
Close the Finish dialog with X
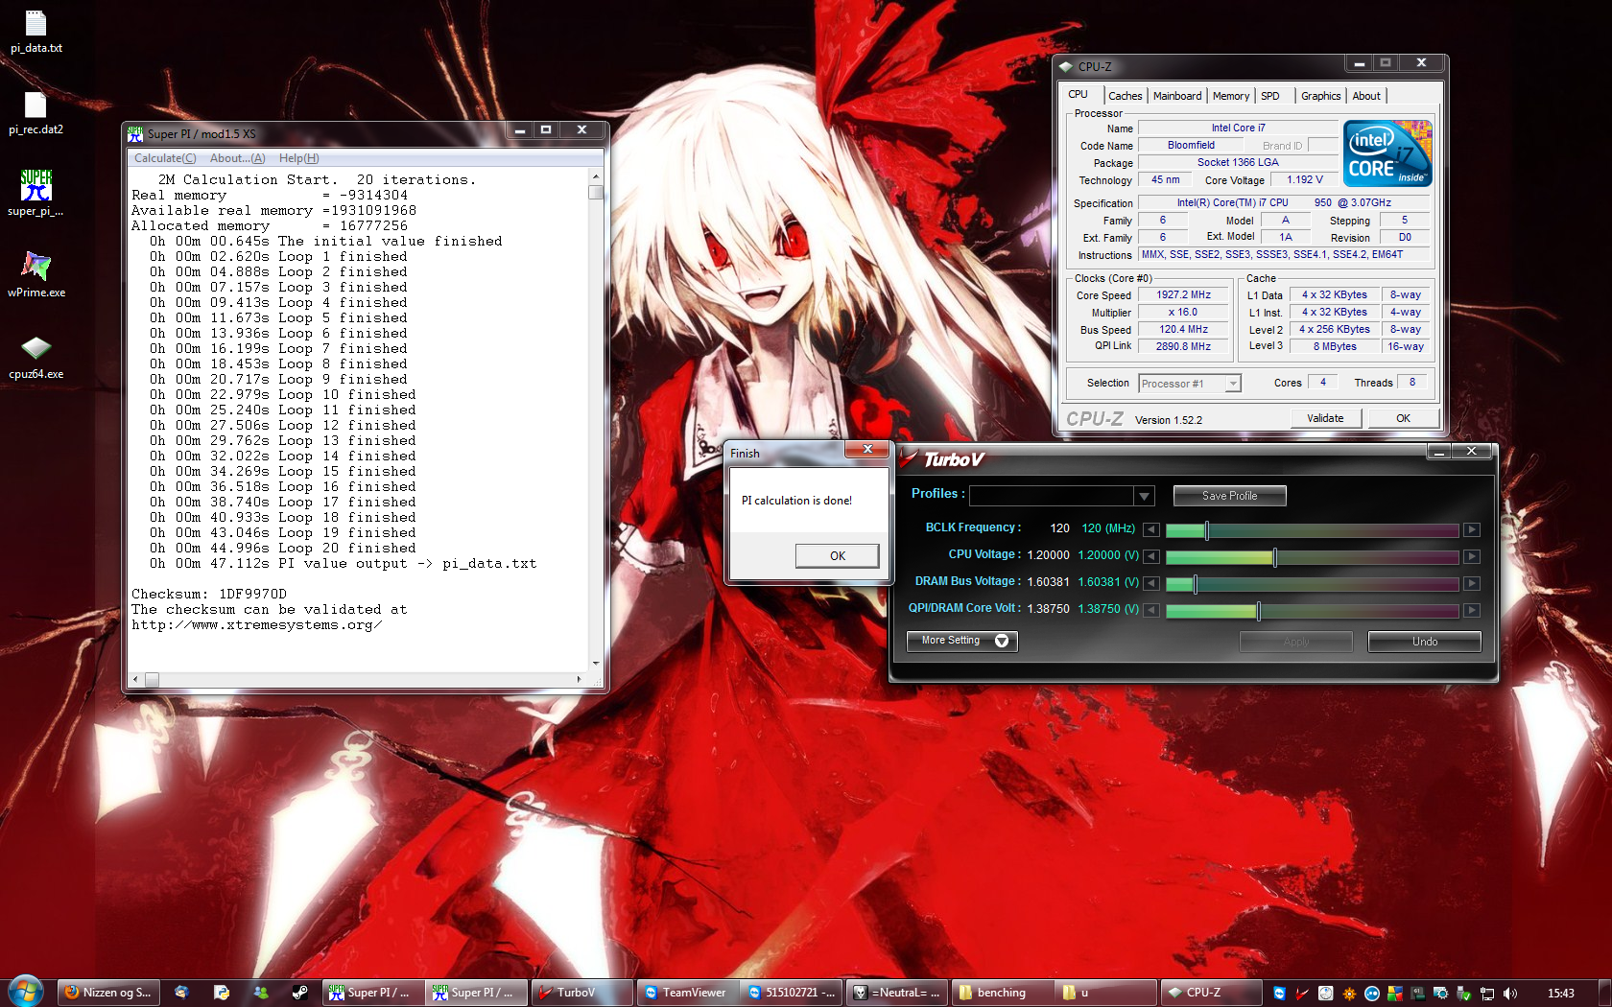(x=867, y=449)
